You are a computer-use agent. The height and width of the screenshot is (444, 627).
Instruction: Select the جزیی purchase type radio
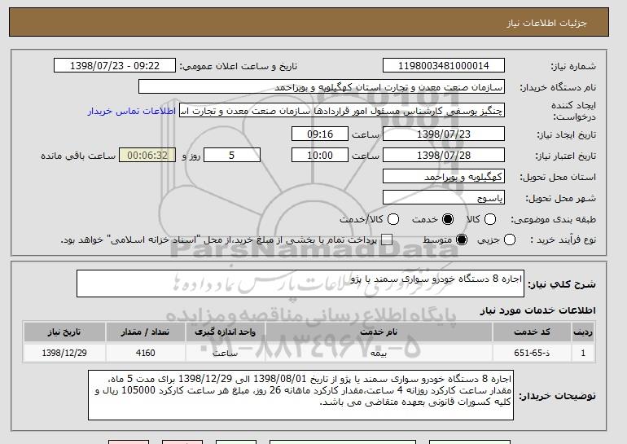click(510, 240)
